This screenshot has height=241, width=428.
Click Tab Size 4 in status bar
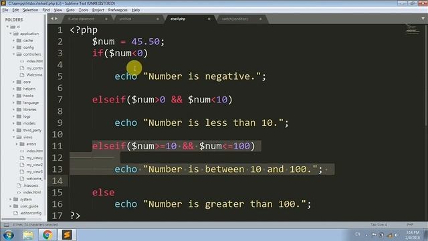379,225
